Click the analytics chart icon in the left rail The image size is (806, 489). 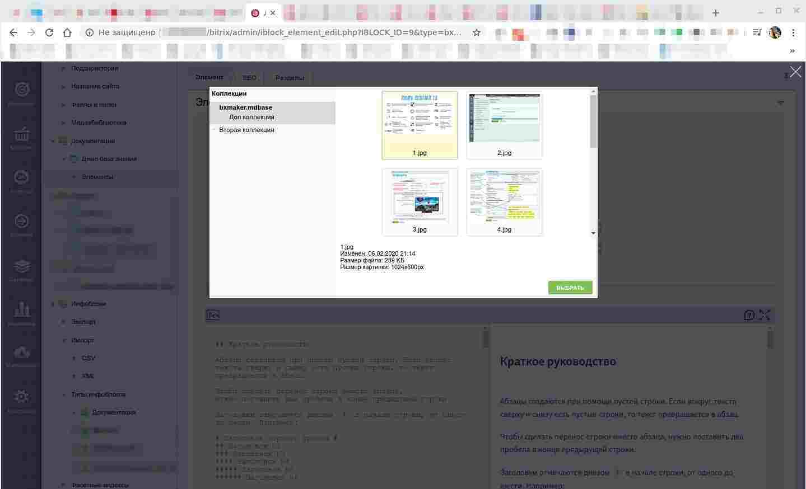21,309
